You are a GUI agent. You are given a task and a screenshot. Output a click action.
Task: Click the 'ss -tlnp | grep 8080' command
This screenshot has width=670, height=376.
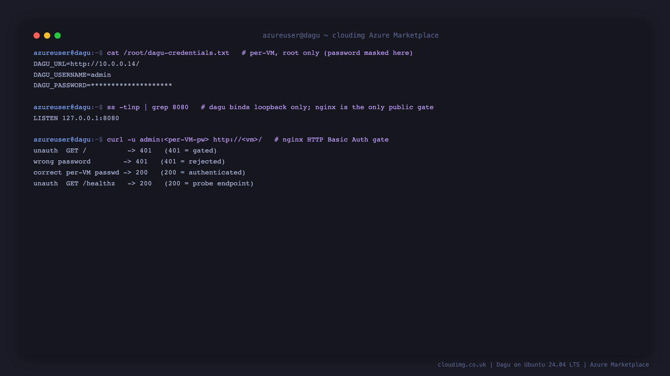[148, 107]
